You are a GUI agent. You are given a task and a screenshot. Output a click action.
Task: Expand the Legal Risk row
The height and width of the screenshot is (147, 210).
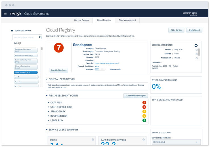[x=48, y=120]
